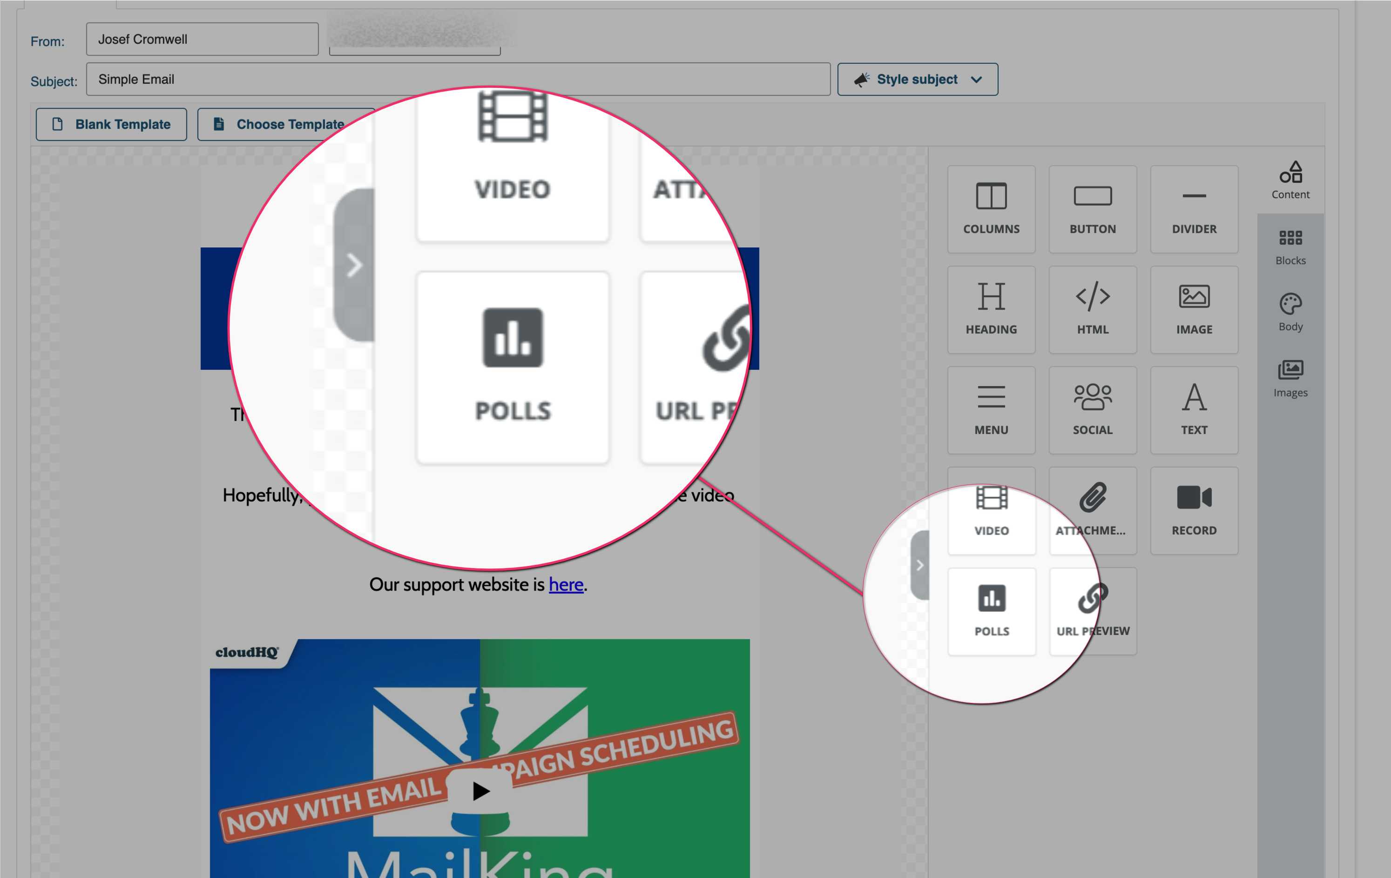The height and width of the screenshot is (878, 1391).
Task: Insert a Heading block
Action: click(x=991, y=309)
